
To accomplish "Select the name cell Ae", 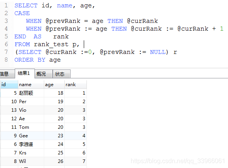I will click(31, 119).
